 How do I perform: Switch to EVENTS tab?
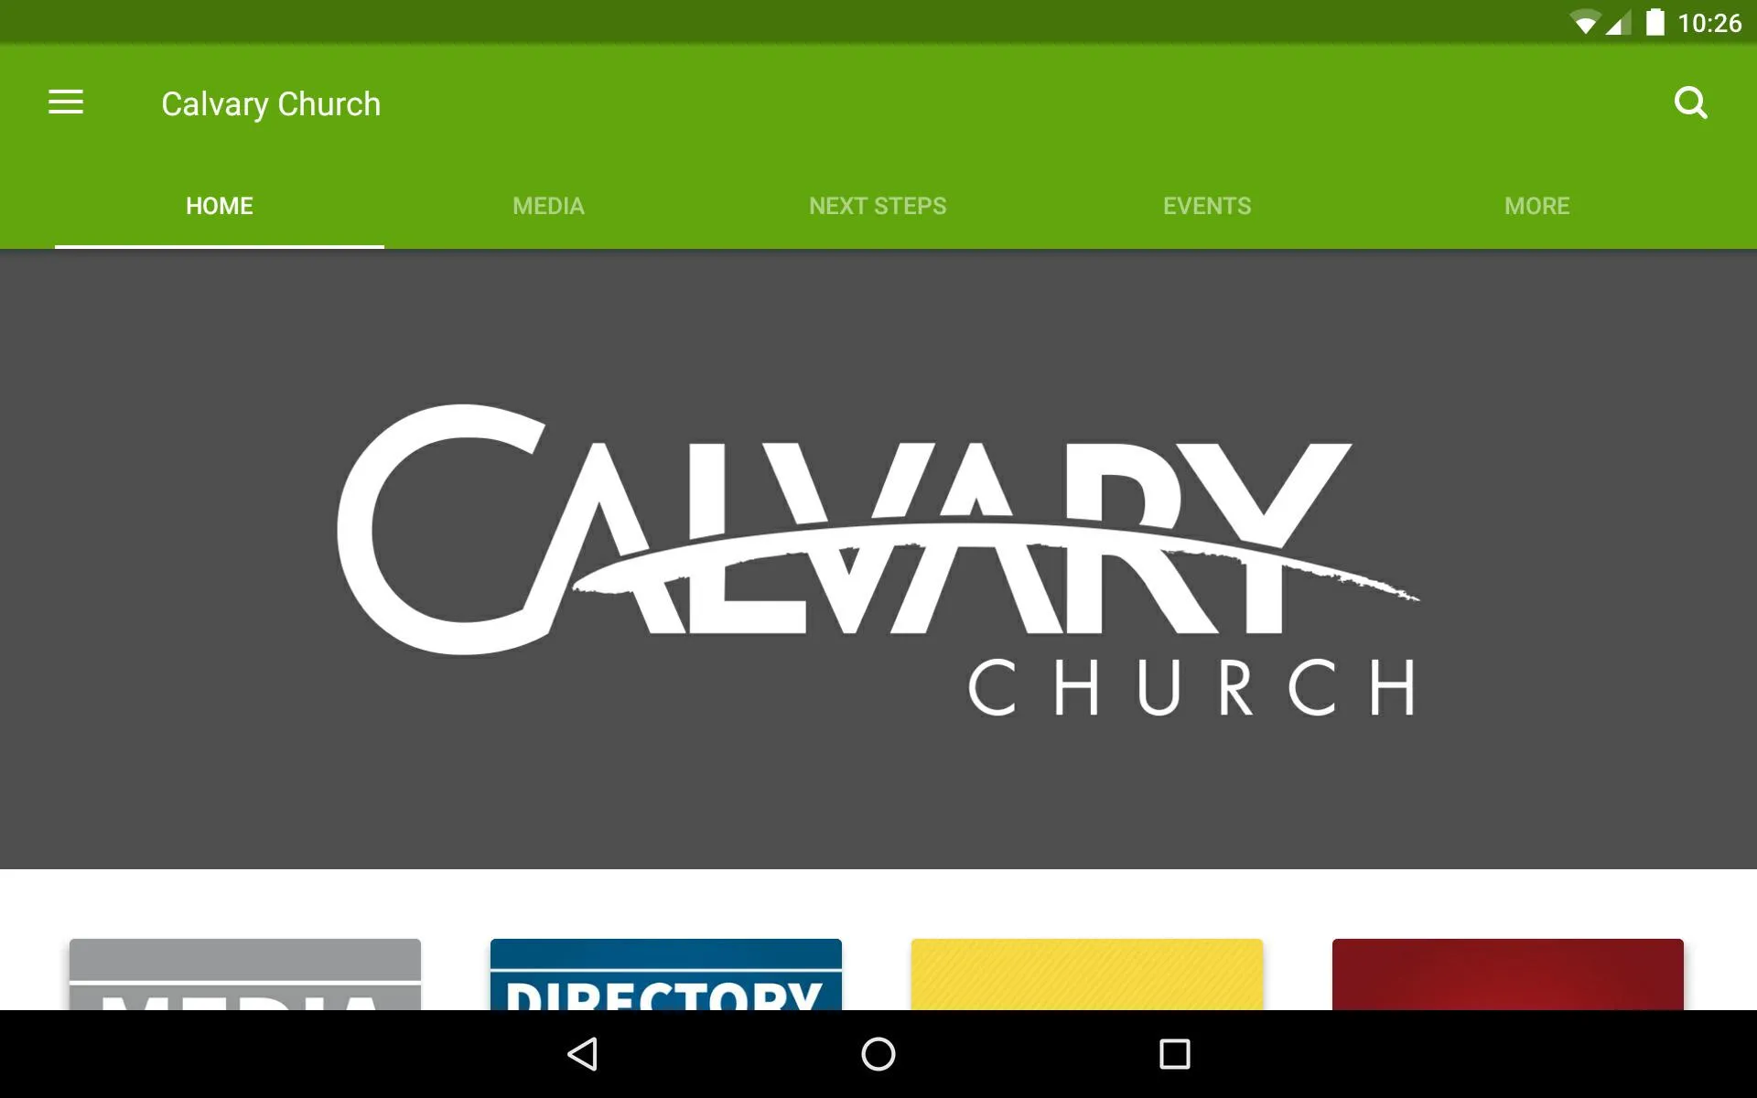(x=1207, y=205)
